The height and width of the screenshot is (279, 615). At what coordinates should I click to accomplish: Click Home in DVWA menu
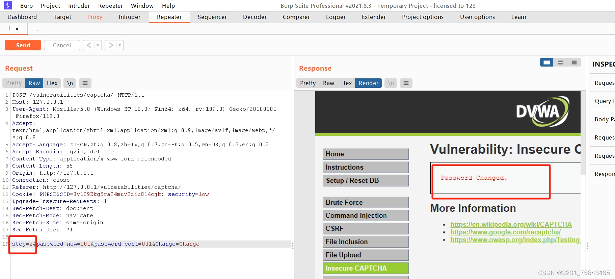[366, 154]
